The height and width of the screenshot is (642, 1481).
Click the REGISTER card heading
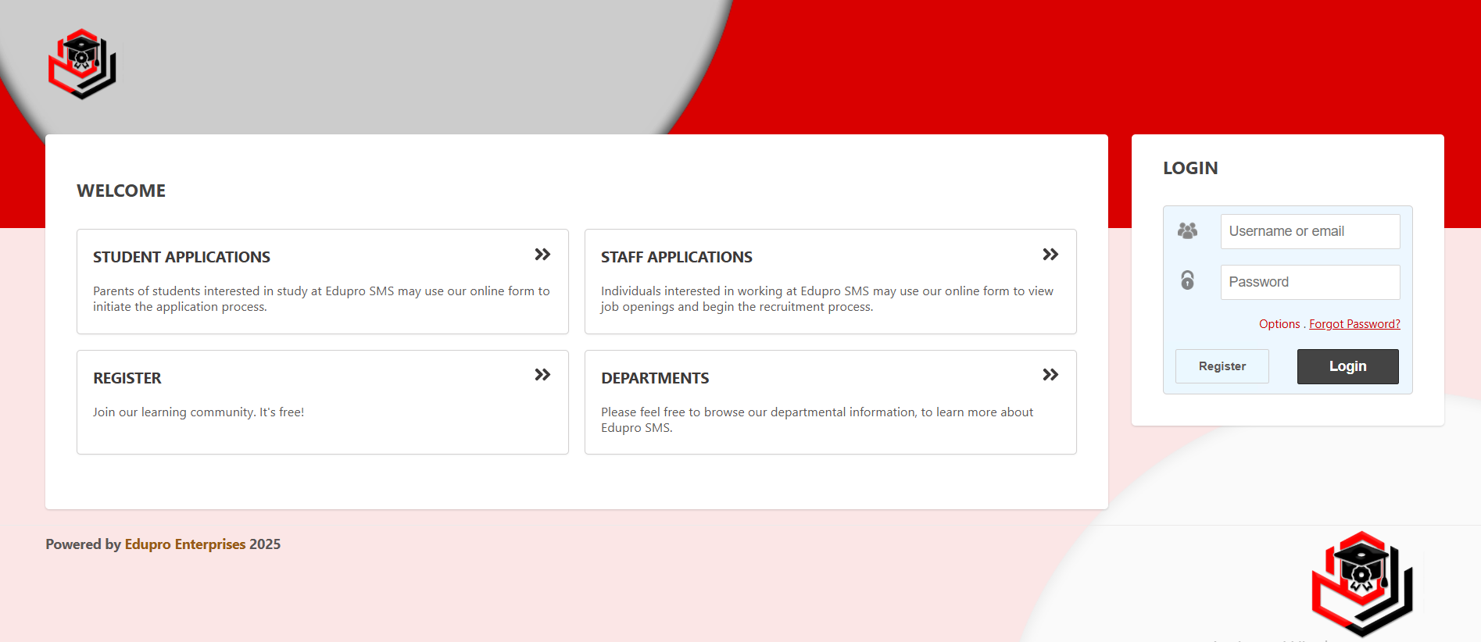click(x=127, y=378)
